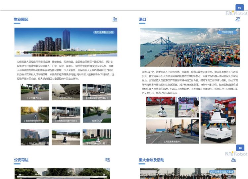Click the 深圳妈湾港 label on port photo
248x179 pixels.
(x=227, y=32)
